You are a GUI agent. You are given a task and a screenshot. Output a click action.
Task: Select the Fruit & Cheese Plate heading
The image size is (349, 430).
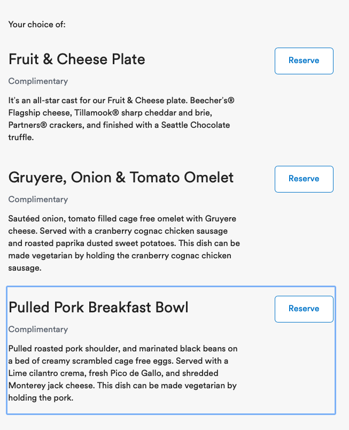77,59
